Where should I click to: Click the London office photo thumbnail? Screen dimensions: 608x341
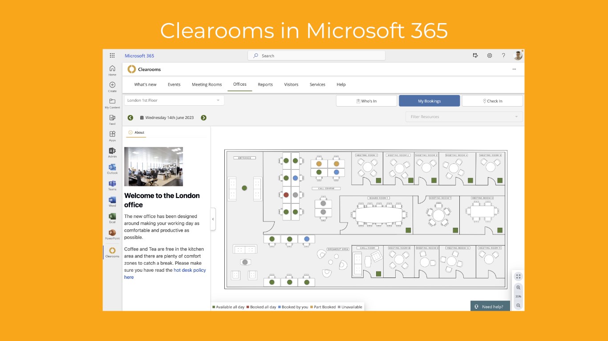coord(154,167)
